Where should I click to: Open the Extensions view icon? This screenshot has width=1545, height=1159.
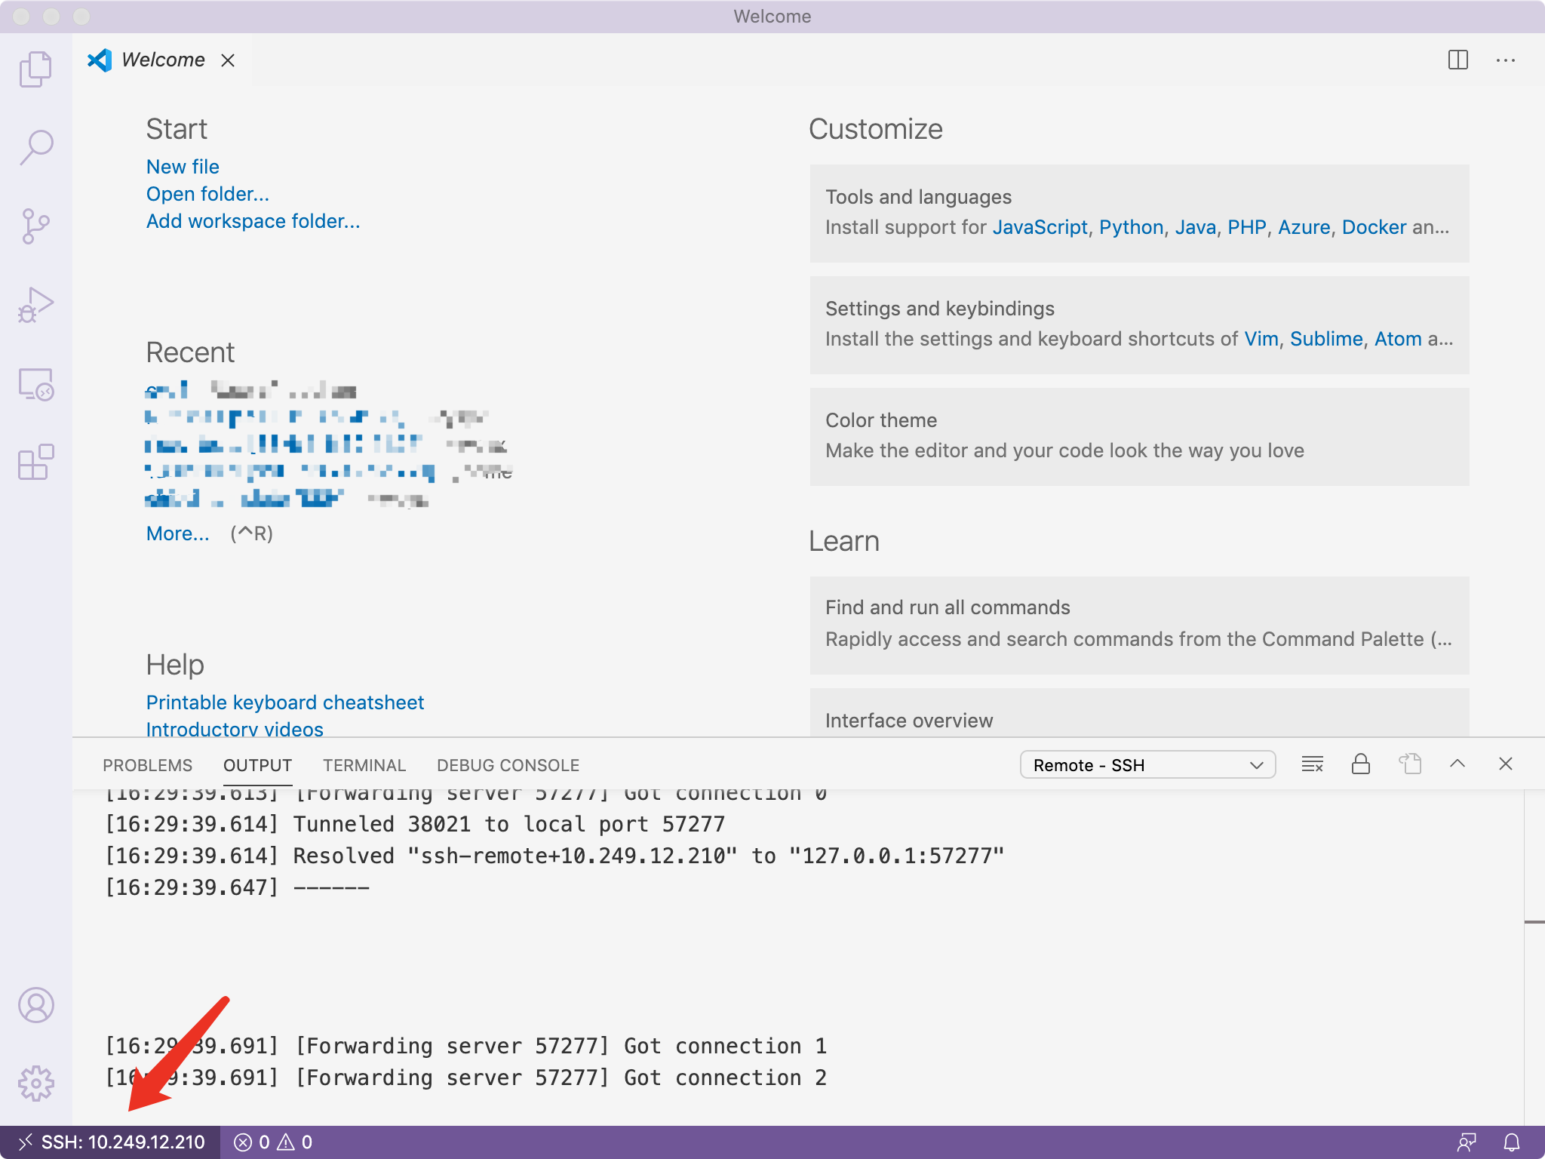[x=35, y=462]
